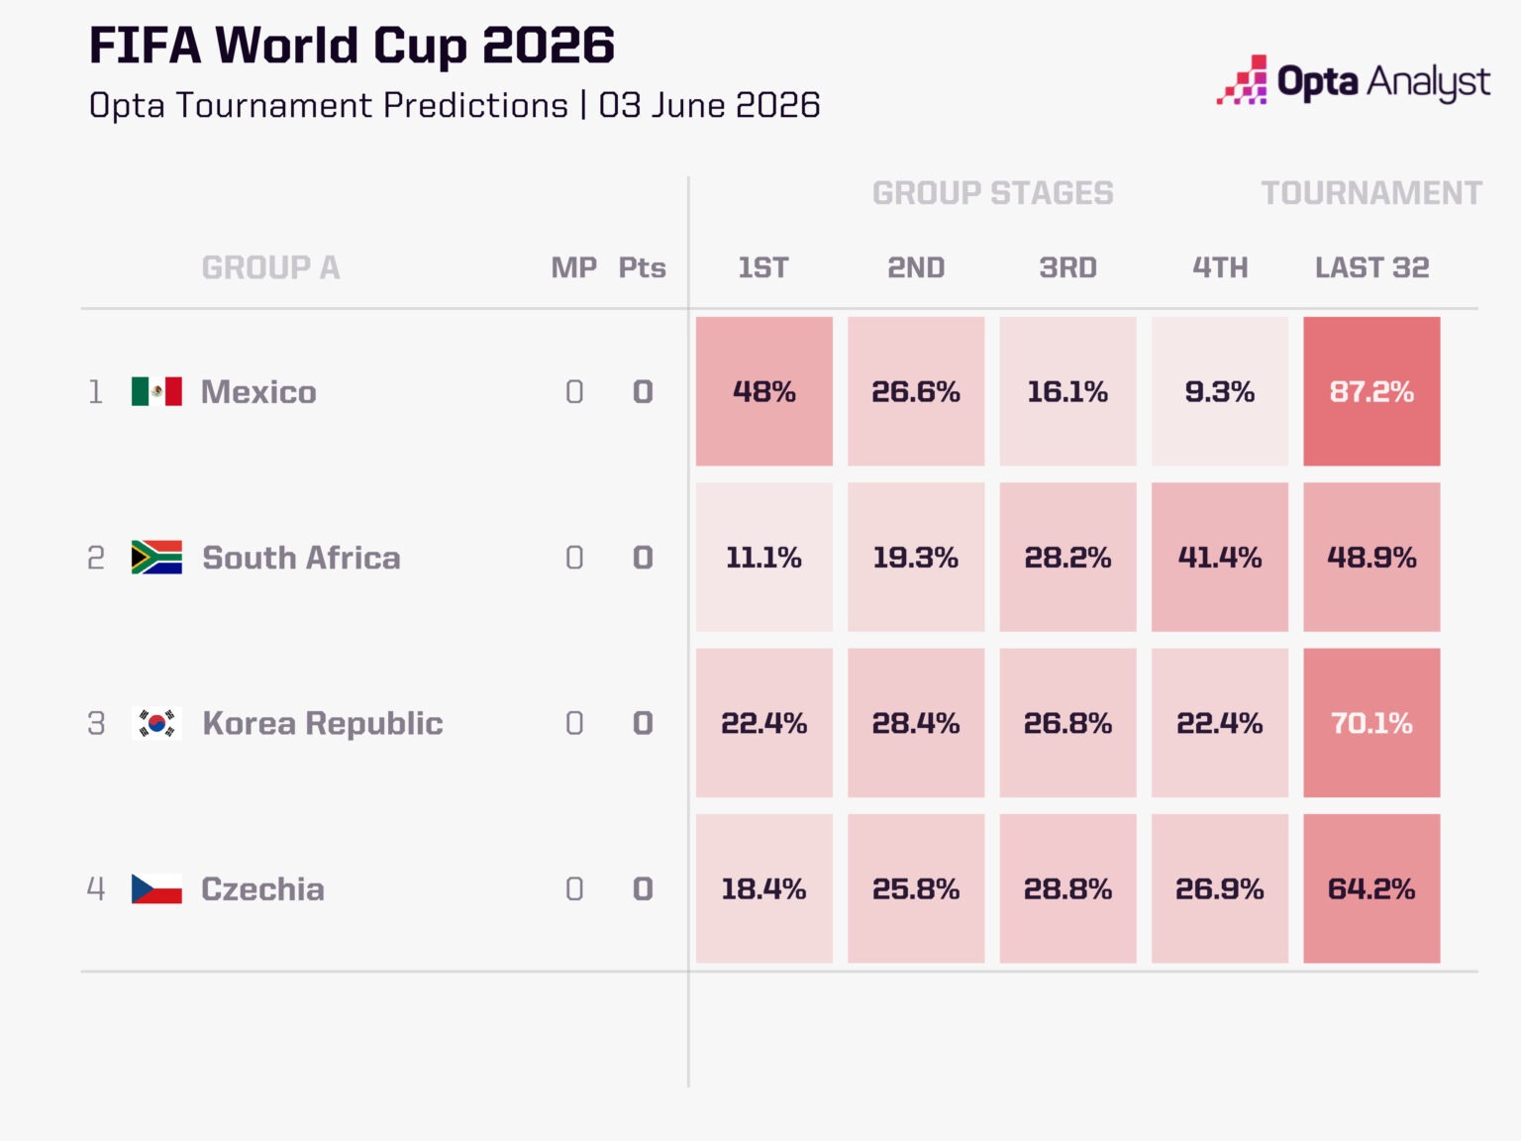Click the Mexico flag icon

click(156, 391)
